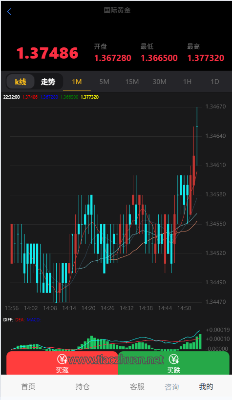232x400 pixels.
Task: Open 客服 customer service tab
Action: pyautogui.click(x=137, y=387)
